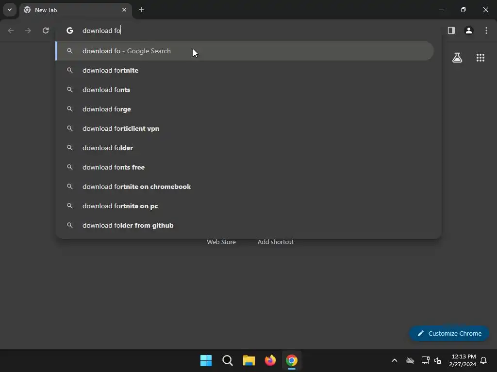Open the Web Store shortcut
This screenshot has width=497, height=372.
pos(221,242)
